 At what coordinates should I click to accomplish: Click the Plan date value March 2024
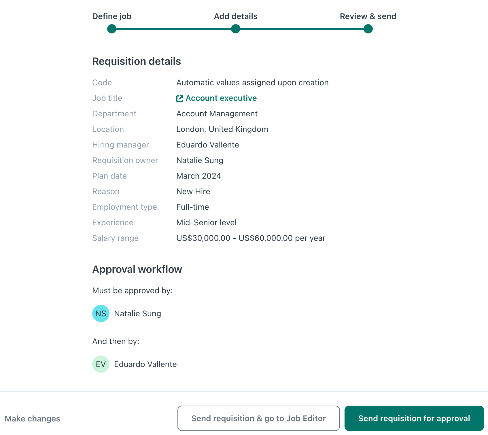[198, 176]
